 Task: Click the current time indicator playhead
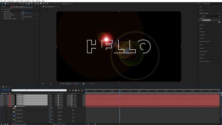tap(120, 91)
